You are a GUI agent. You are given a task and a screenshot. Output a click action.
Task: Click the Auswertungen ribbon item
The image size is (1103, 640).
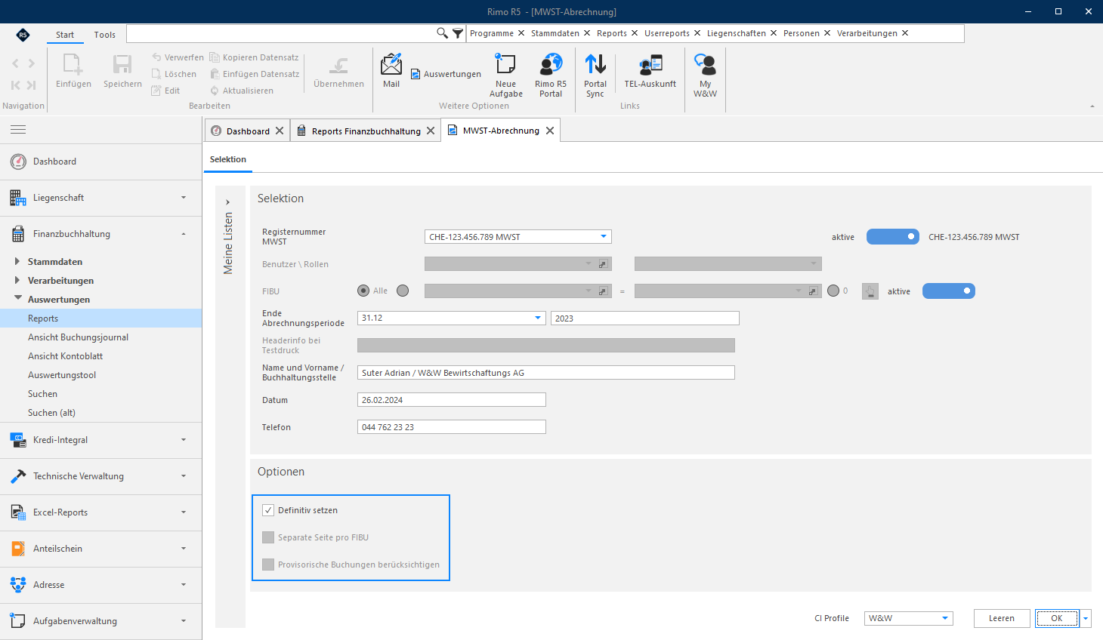[446, 74]
